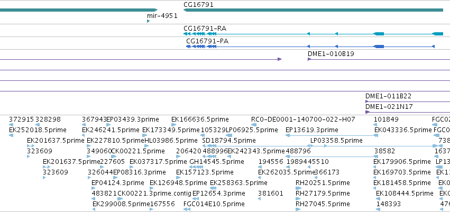Click the CG16791-RA transcript label
450x212 pixels.
(205, 29)
